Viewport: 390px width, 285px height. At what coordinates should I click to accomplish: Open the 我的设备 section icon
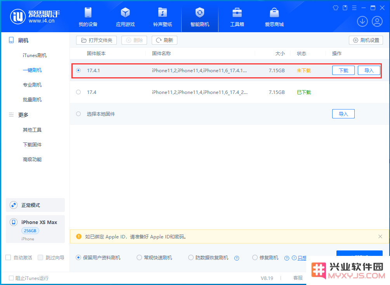(88, 13)
